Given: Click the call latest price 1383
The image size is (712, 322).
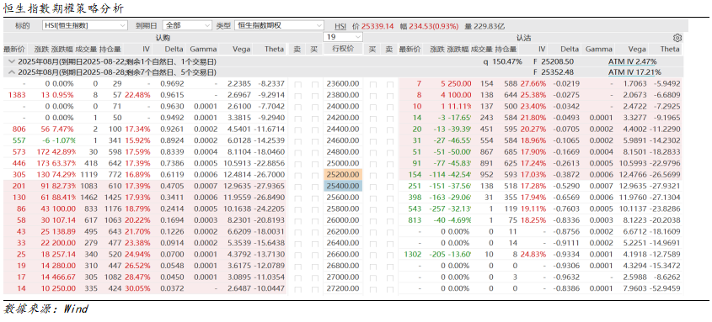Looking at the screenshot, I should pos(17,95).
